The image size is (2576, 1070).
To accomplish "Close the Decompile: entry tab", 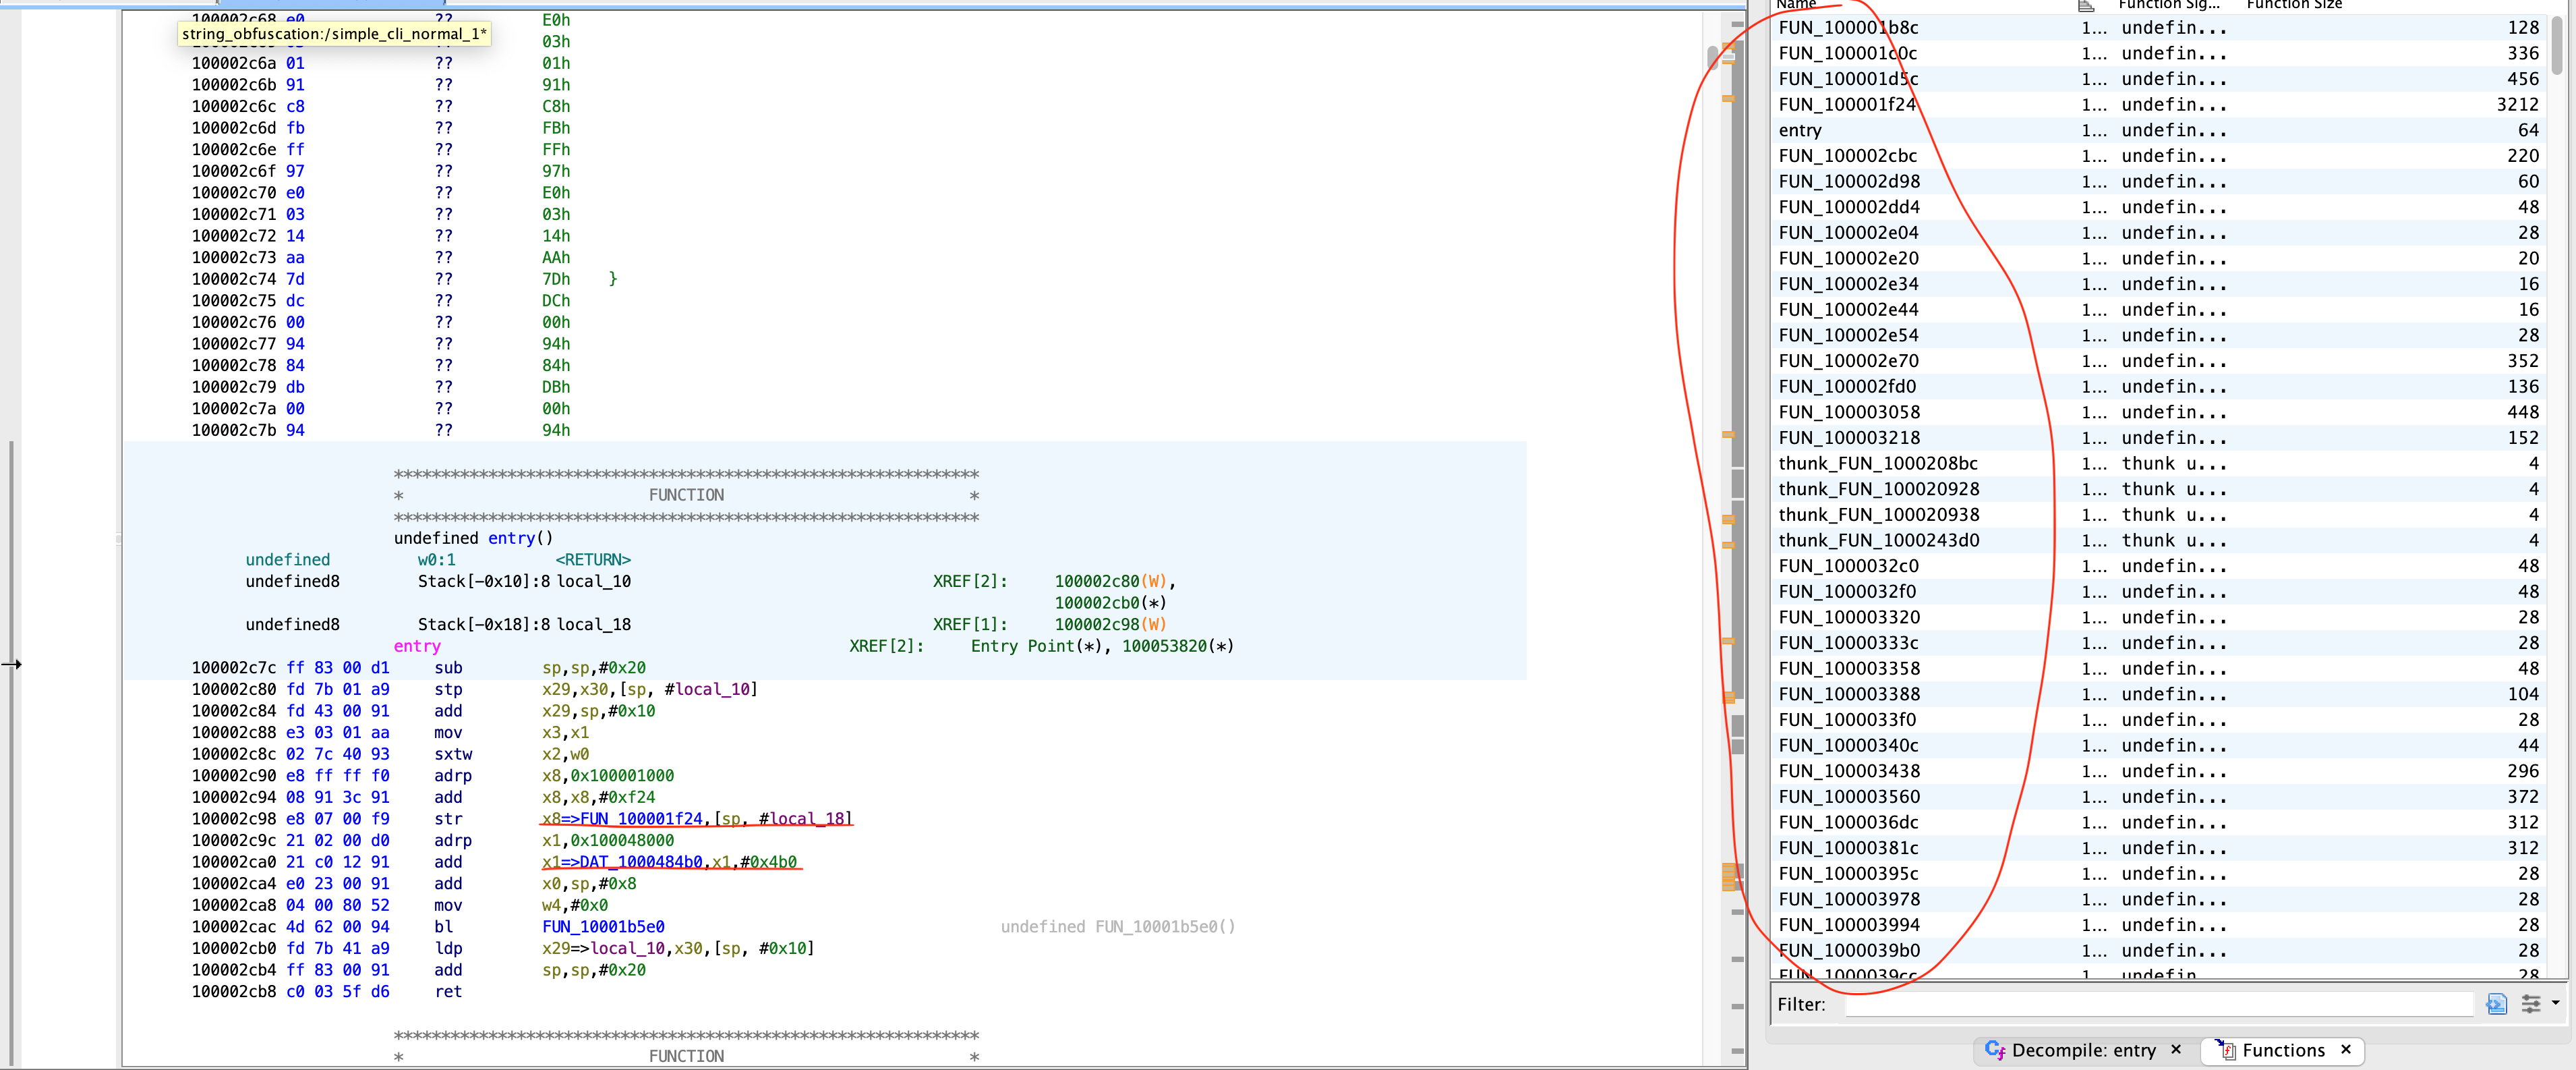I will (2176, 1049).
